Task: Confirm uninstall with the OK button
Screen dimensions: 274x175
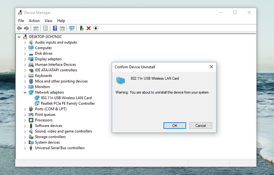Action: tap(175, 125)
